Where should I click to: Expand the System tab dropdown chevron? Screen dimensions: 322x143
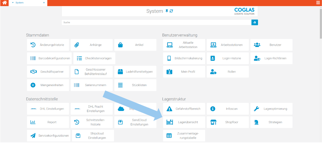[13, 3]
